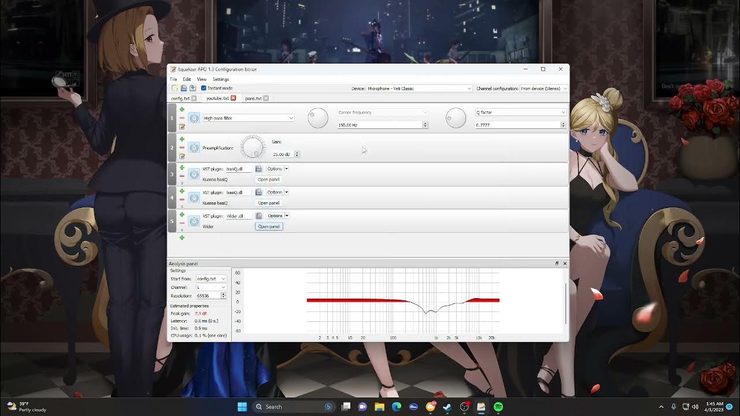Screen dimensions: 740x416
Task: Click green plus on filter row 3
Action: pos(182,168)
